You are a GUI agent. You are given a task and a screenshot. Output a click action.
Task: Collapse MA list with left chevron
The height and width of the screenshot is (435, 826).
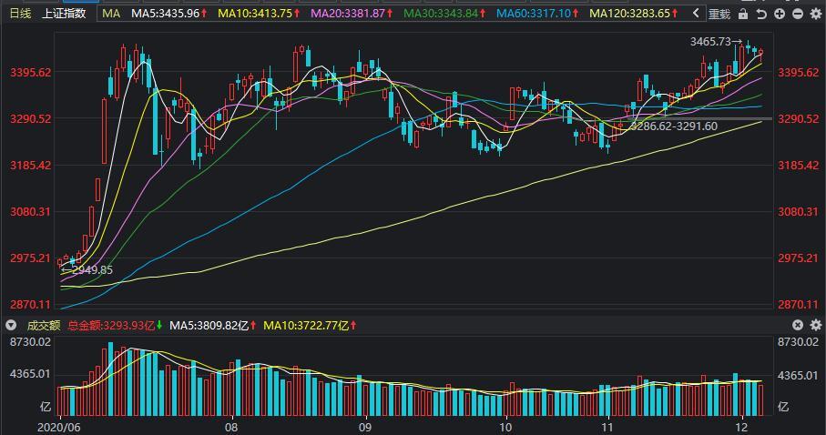point(696,13)
